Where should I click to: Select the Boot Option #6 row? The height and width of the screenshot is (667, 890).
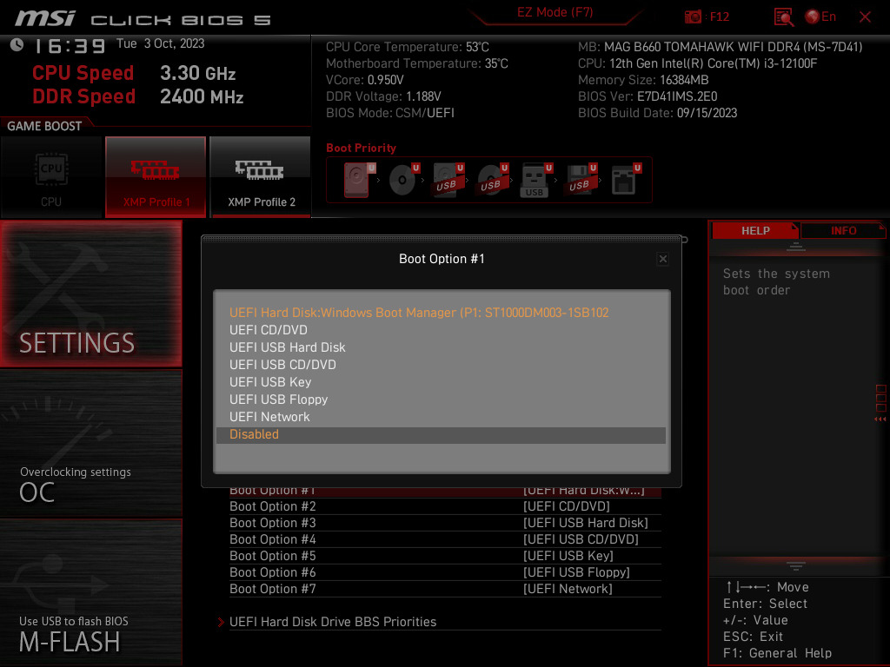coord(445,572)
